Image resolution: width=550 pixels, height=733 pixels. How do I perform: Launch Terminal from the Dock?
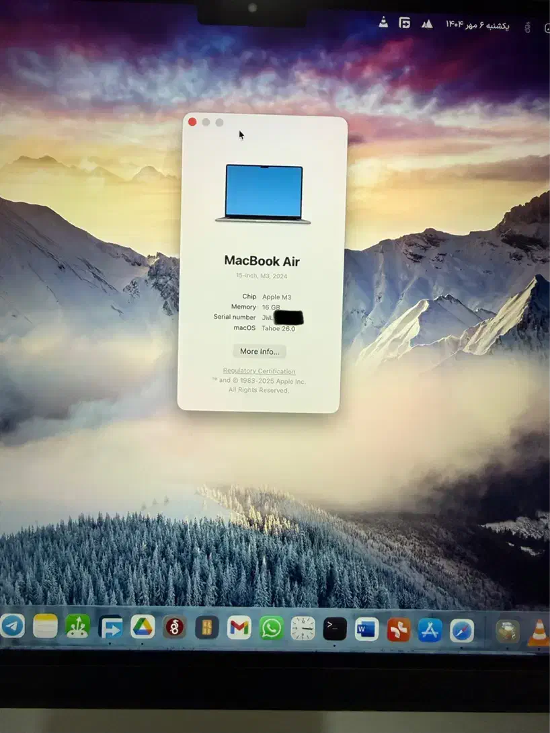(x=335, y=629)
